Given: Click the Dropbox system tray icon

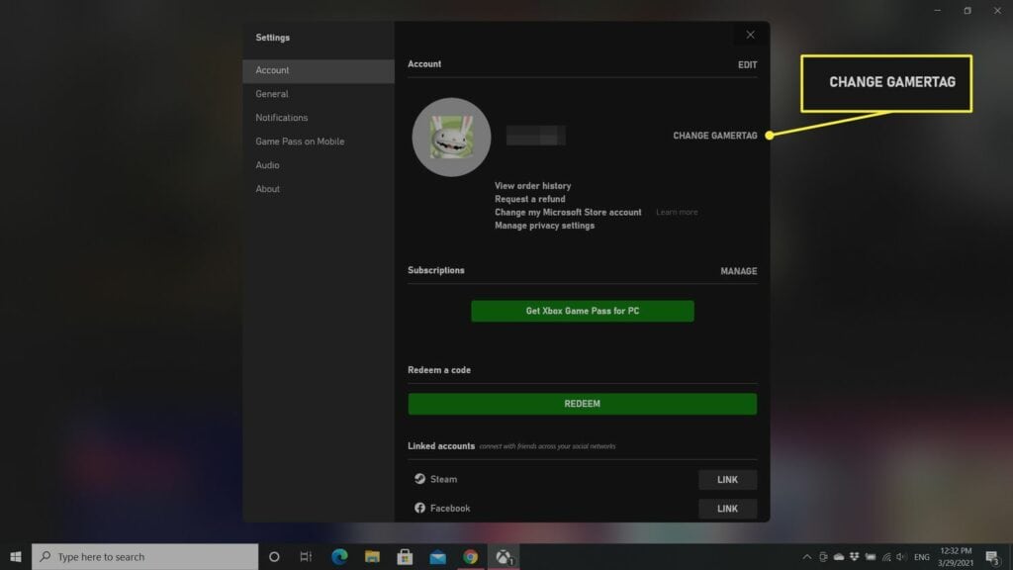Looking at the screenshot, I should 853,556.
